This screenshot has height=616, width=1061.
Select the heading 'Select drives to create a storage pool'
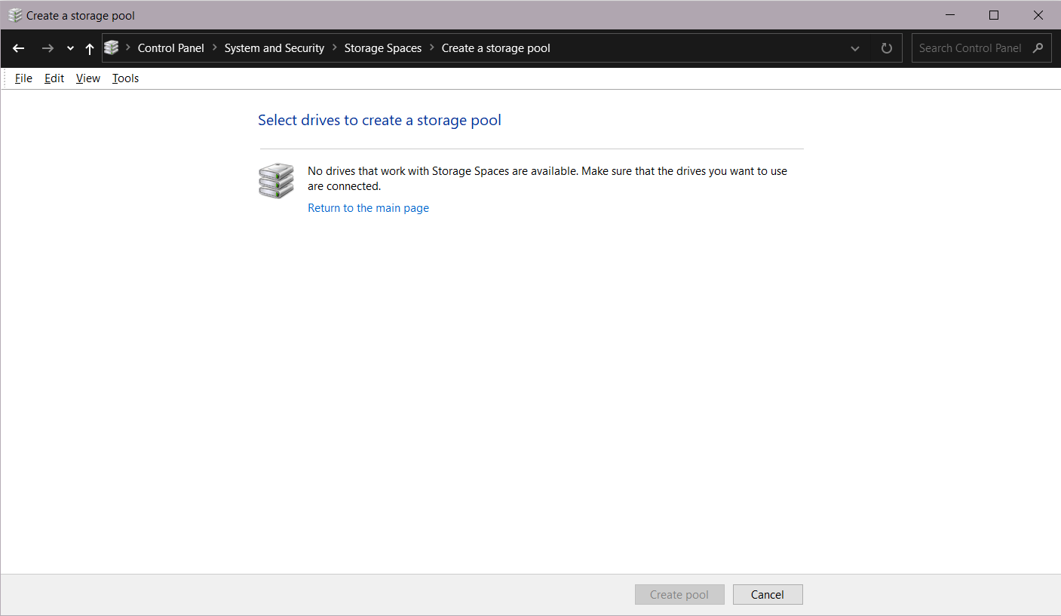coord(379,120)
